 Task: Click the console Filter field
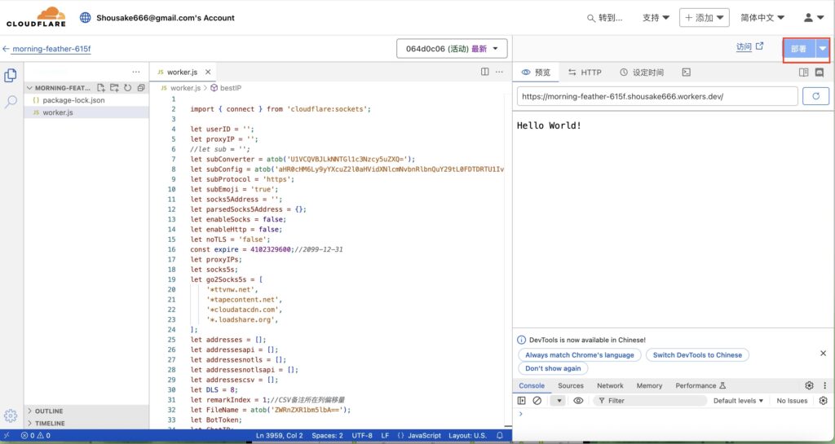(x=650, y=400)
